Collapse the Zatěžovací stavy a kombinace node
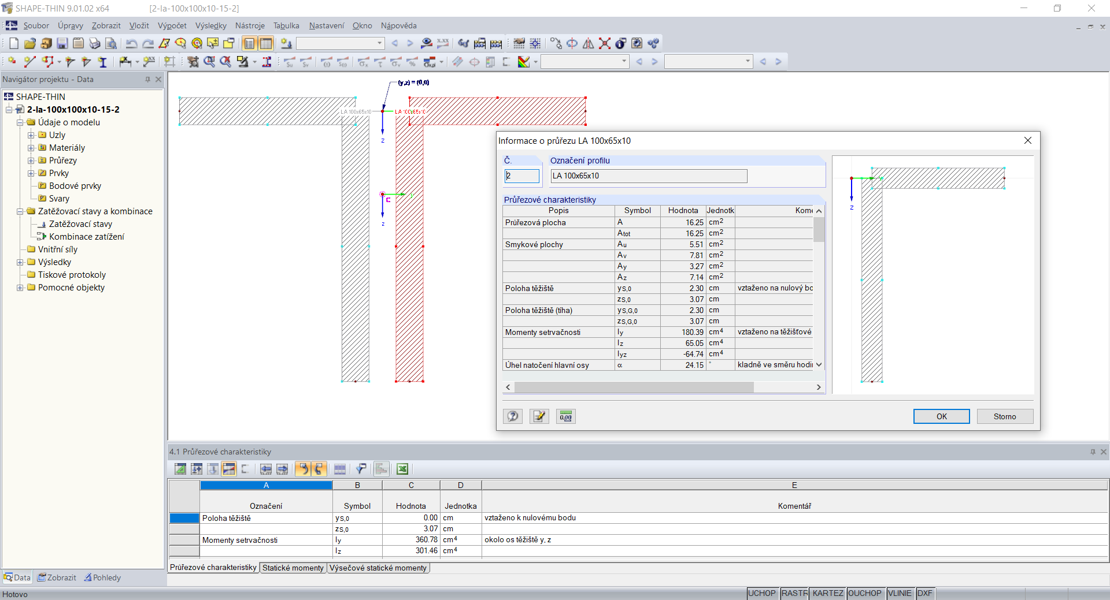This screenshot has height=600, width=1110. [20, 211]
